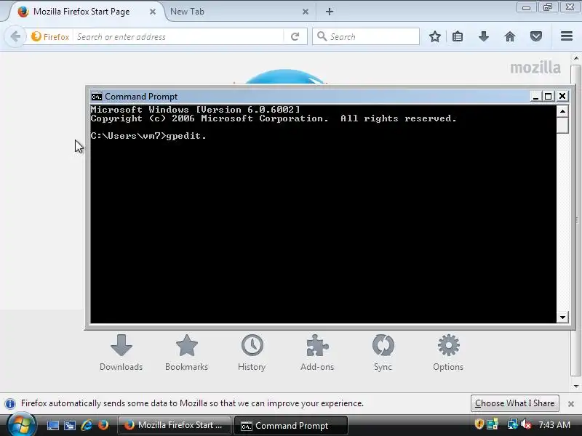Bookmark this page with the star icon
This screenshot has width=582, height=436.
pos(435,37)
